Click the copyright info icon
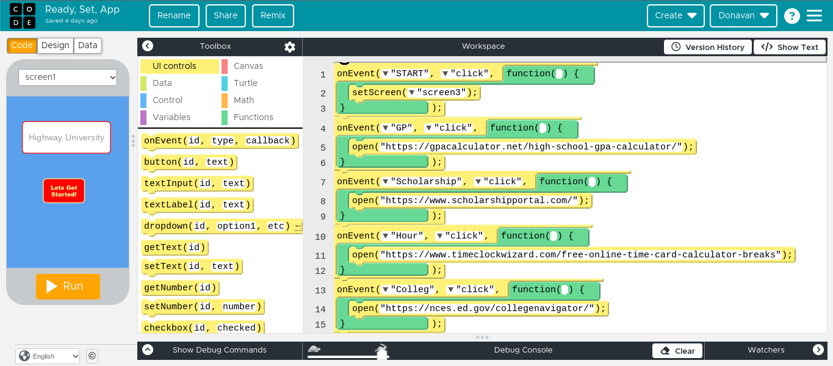Image resolution: width=833 pixels, height=366 pixels. click(x=92, y=356)
